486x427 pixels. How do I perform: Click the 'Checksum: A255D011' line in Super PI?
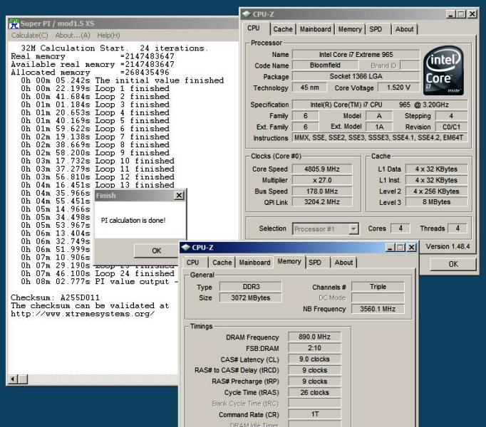point(55,297)
